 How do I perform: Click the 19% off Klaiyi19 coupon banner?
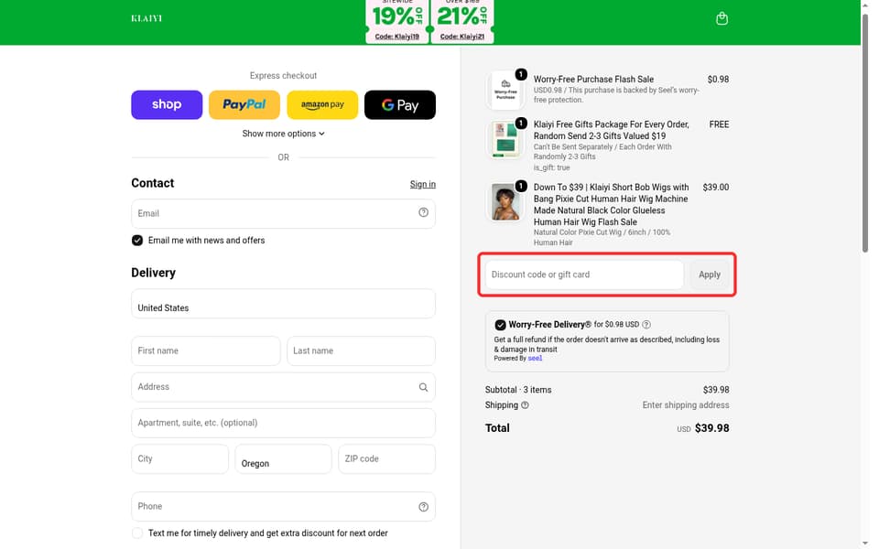click(x=396, y=21)
